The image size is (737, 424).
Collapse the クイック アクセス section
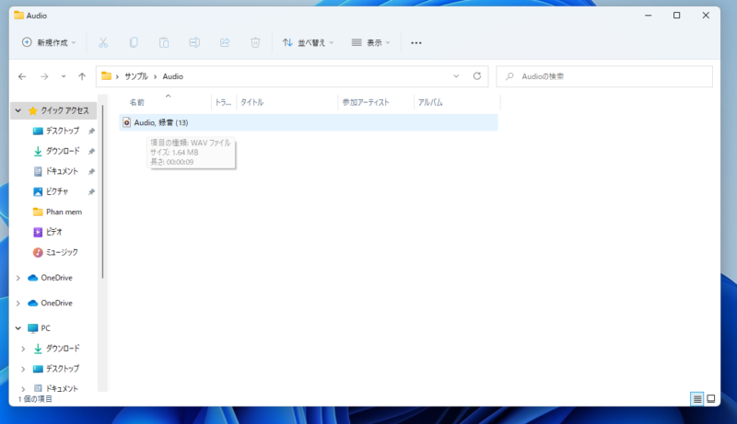pyautogui.click(x=18, y=110)
